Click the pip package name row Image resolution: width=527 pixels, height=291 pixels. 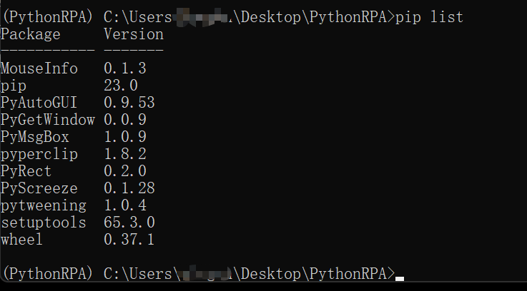14,86
